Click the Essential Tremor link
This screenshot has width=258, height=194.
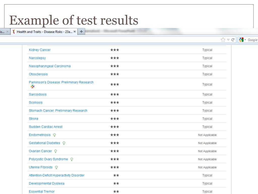(x=42, y=191)
